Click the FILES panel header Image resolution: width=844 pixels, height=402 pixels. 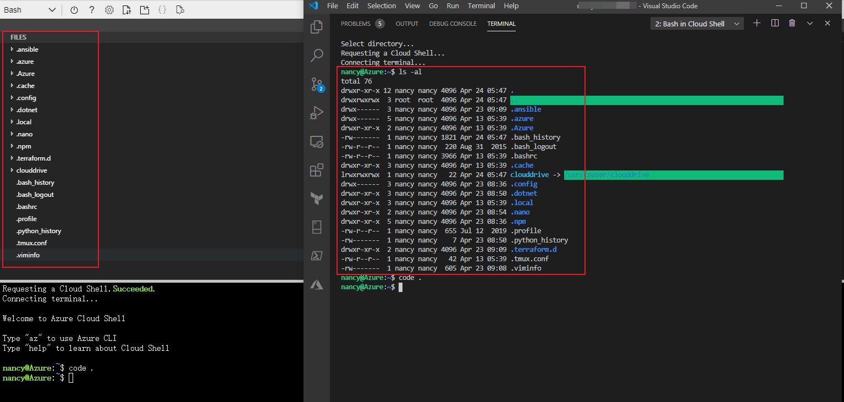pos(18,37)
